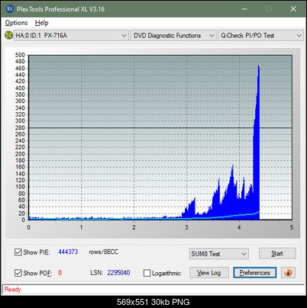Click the 280 threshold line on the graph
Image resolution: width=307 pixels, height=308 pixels.
coord(160,127)
